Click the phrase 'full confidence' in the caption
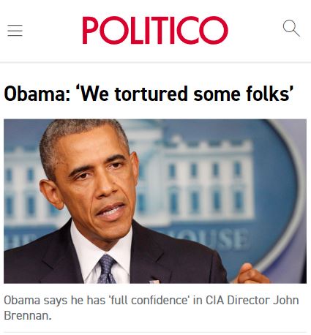This screenshot has height=335, width=311. click(x=149, y=300)
